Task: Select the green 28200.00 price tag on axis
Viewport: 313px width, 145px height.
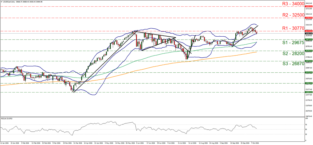Action: 309,51
